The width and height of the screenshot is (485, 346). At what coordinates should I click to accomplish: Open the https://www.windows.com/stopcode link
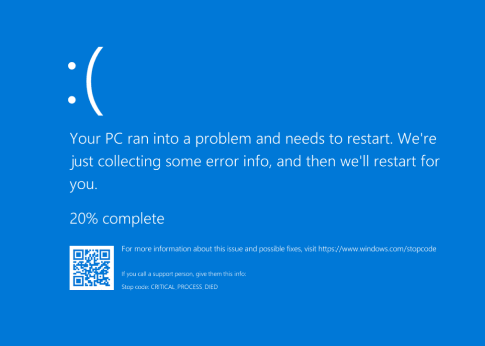point(377,249)
